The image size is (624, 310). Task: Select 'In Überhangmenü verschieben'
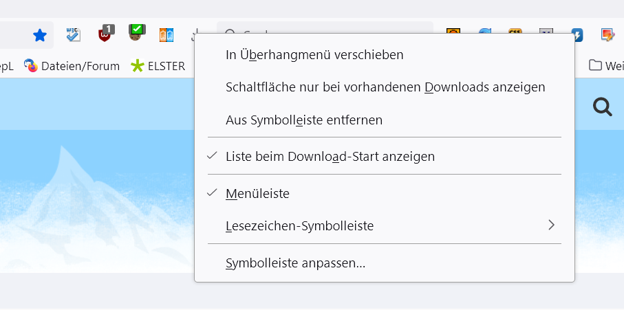coord(314,54)
